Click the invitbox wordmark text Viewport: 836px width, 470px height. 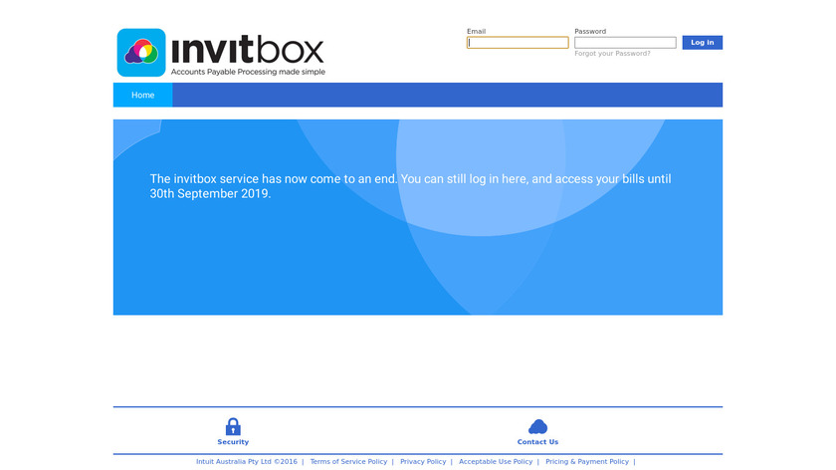point(248,49)
